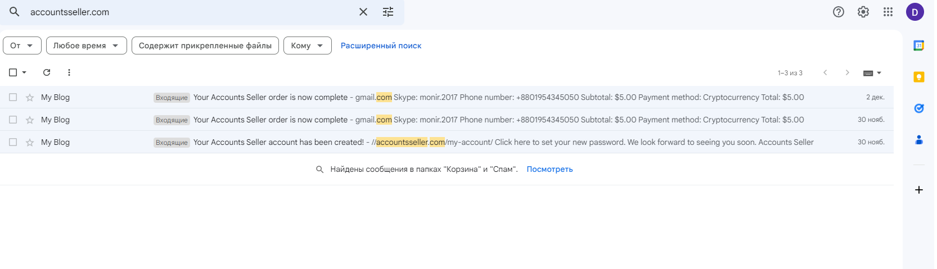Select the 30 нояб. order complete checkbox

coord(13,120)
